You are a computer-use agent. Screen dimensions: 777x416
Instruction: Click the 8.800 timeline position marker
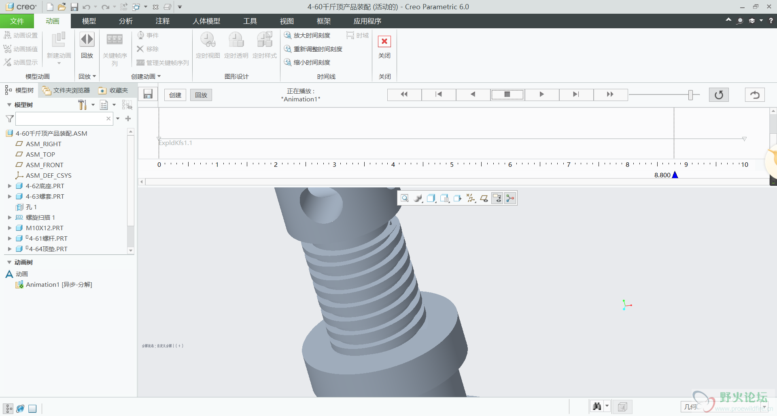pyautogui.click(x=675, y=175)
